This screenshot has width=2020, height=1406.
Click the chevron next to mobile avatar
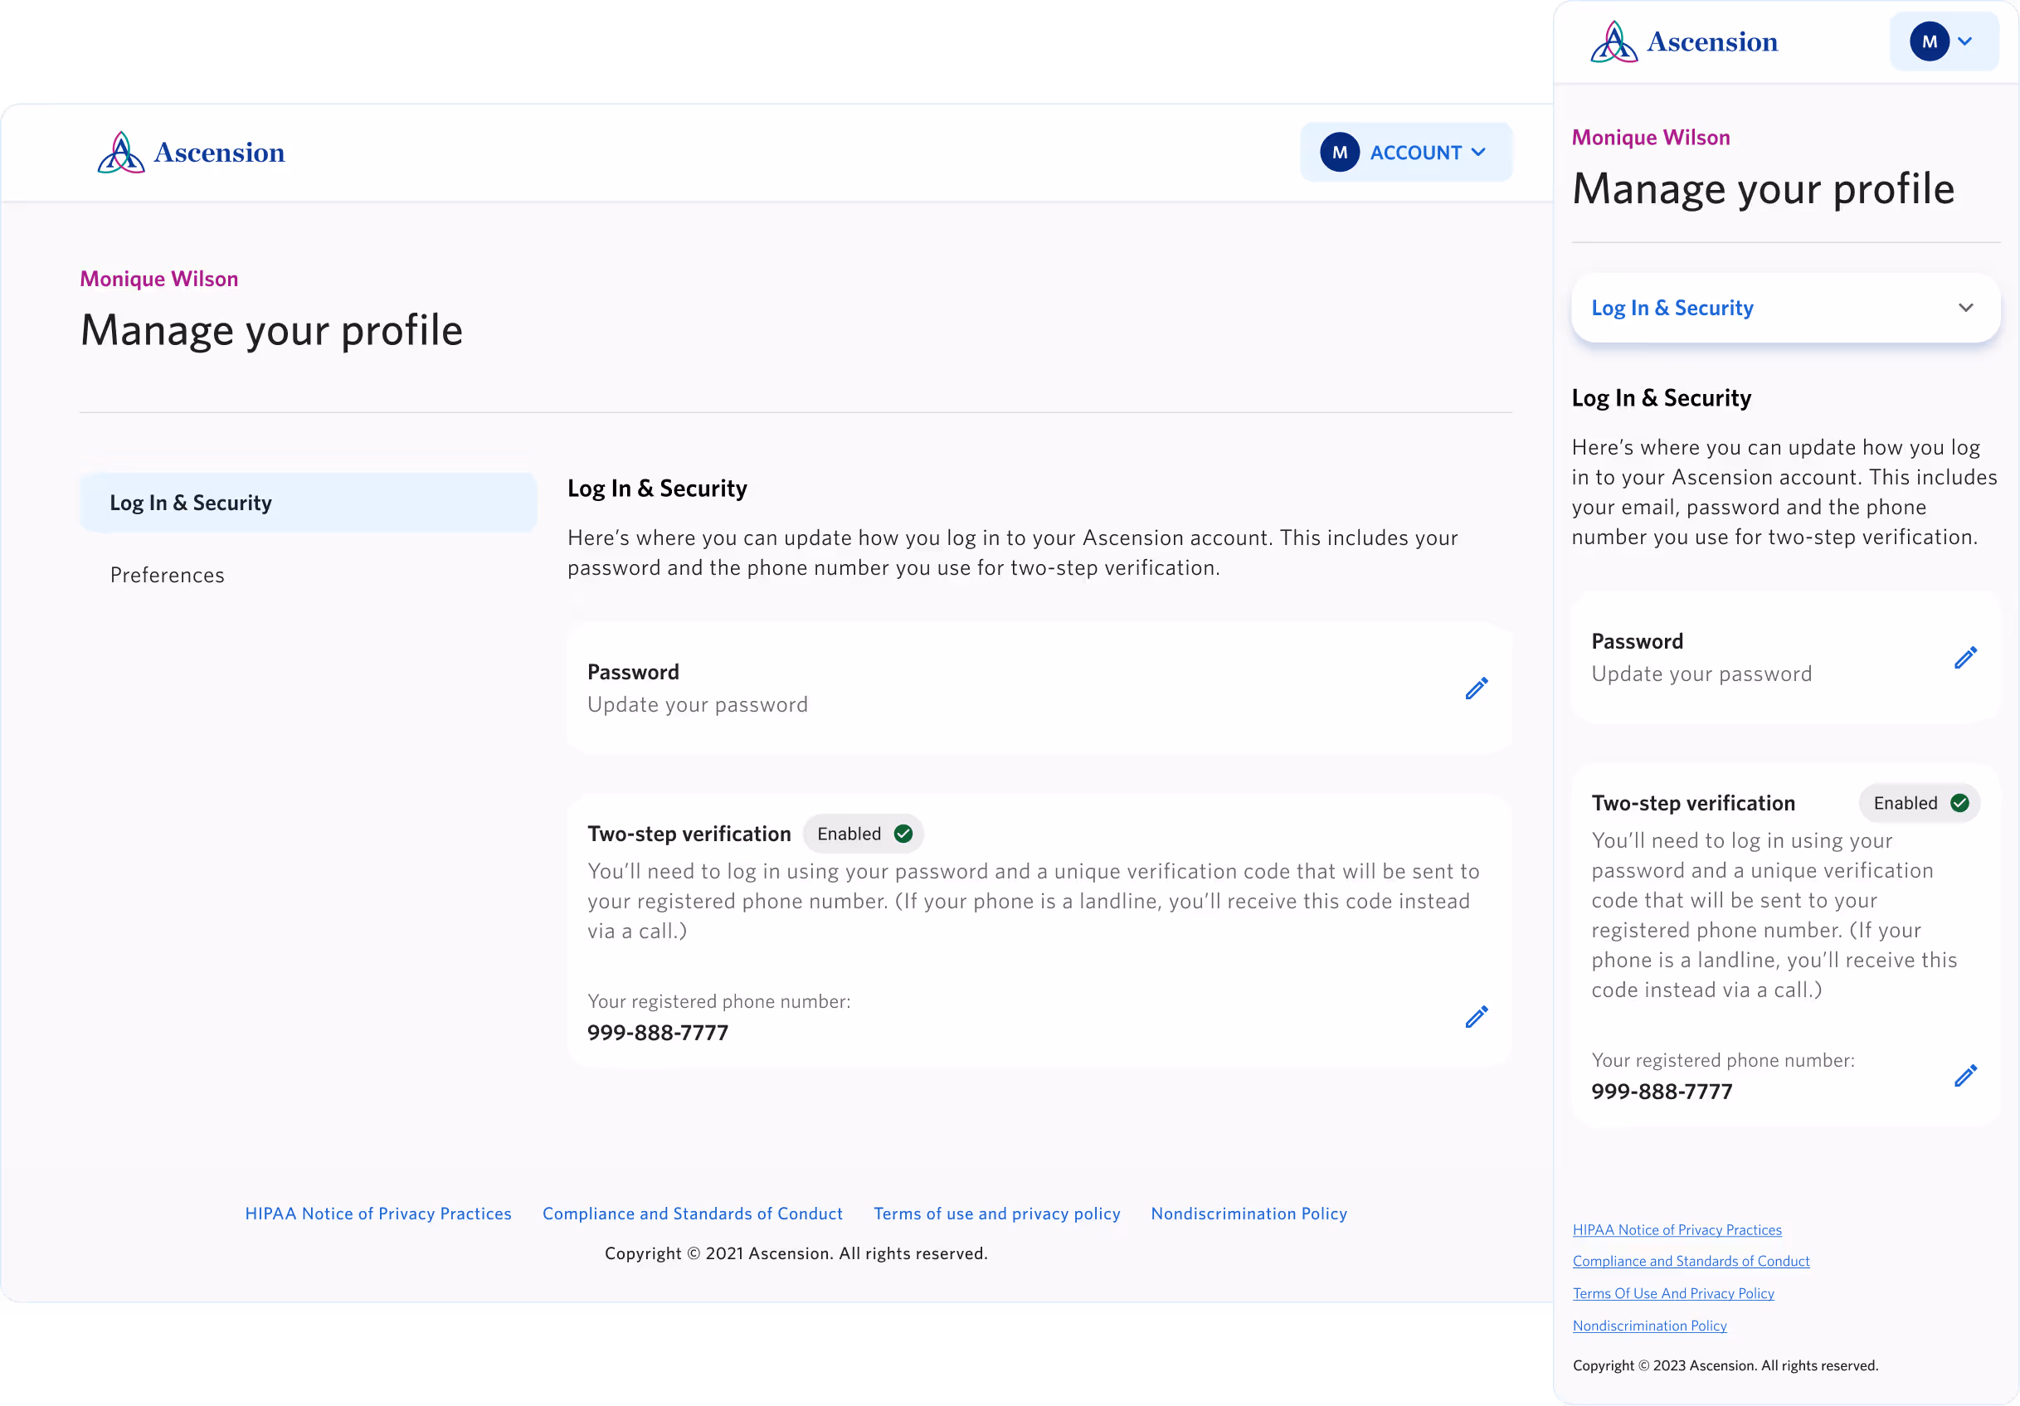[1964, 41]
